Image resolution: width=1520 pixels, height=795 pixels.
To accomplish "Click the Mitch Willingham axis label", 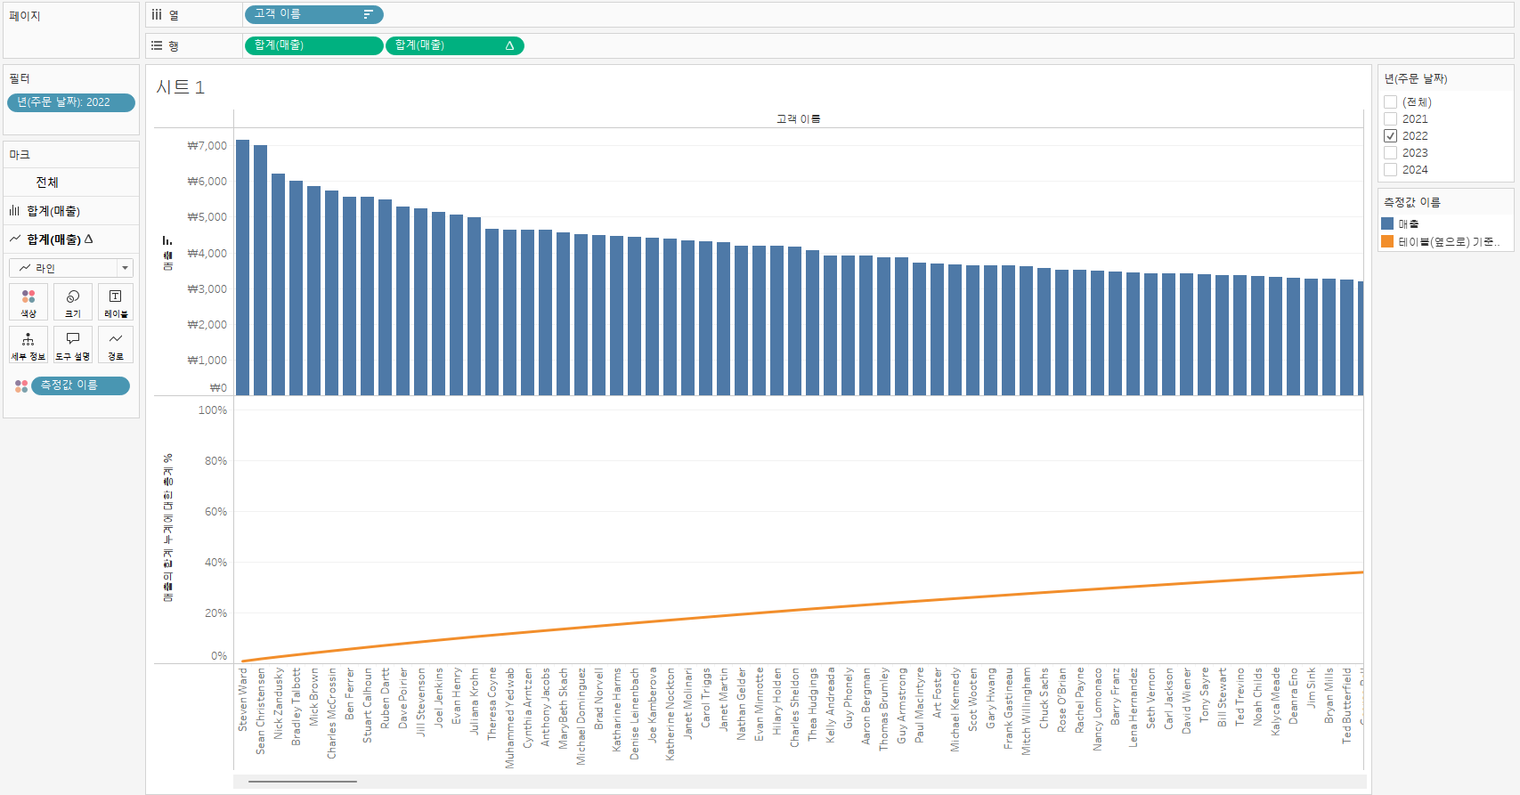I will pos(1026,711).
